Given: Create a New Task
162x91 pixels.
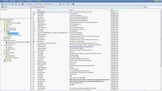Looking at the screenshot, I should pyautogui.click(x=49, y=4).
